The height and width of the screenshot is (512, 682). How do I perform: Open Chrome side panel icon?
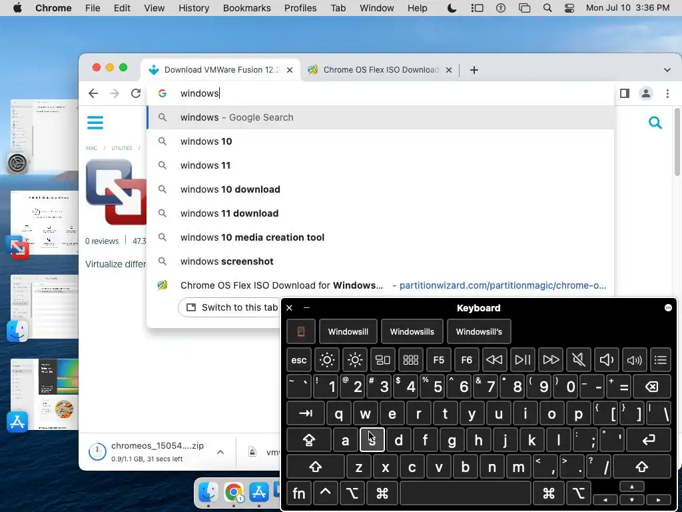[x=625, y=93]
